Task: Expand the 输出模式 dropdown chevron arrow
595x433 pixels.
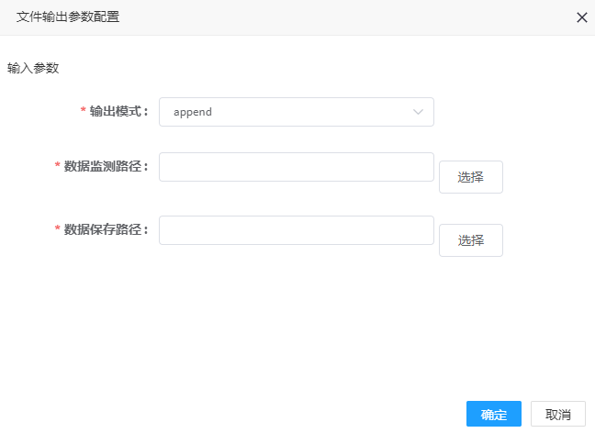Action: click(x=418, y=112)
